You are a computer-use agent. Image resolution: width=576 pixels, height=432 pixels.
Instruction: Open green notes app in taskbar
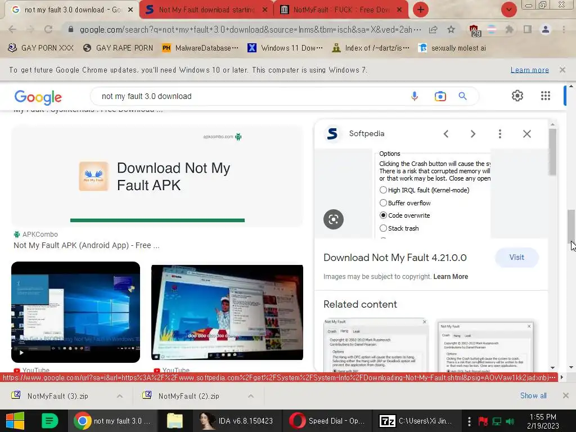(x=49, y=421)
